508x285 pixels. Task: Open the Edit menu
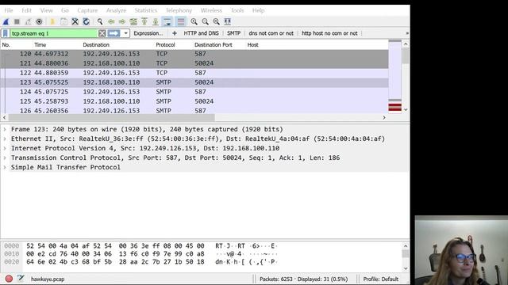pyautogui.click(x=26, y=10)
